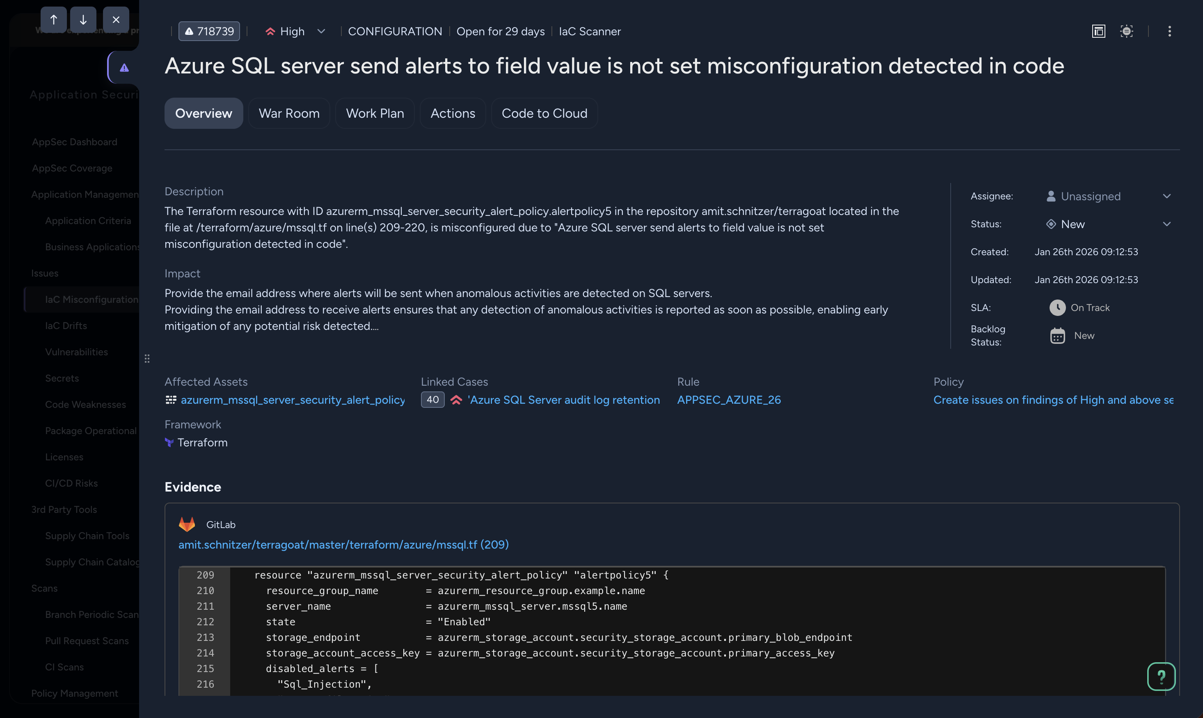Expand the Assignee dropdown showing Unassigned
1203x718 pixels.
[x=1167, y=196]
